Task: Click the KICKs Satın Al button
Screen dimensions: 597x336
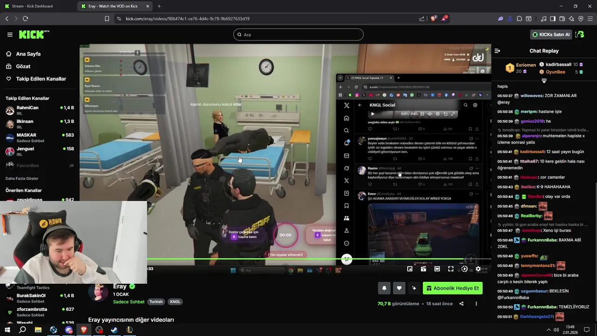Action: 551,35
